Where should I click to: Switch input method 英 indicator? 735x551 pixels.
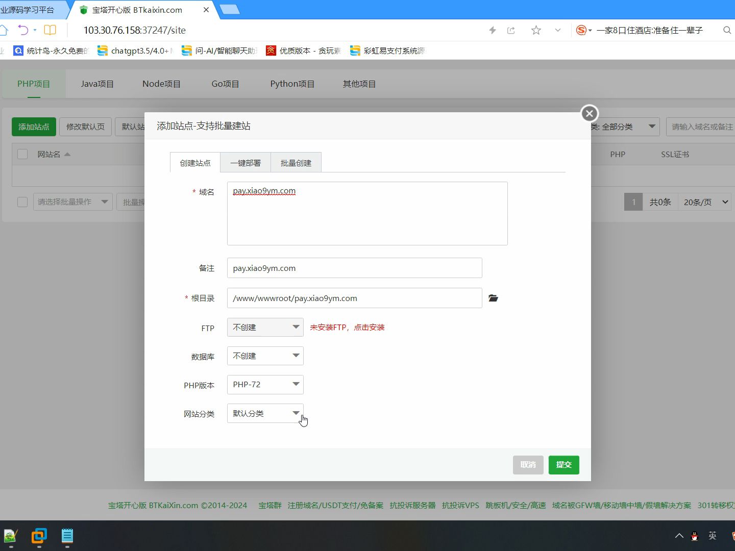pyautogui.click(x=713, y=536)
